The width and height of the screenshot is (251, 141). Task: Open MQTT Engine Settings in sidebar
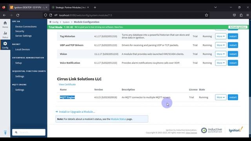[20, 90]
